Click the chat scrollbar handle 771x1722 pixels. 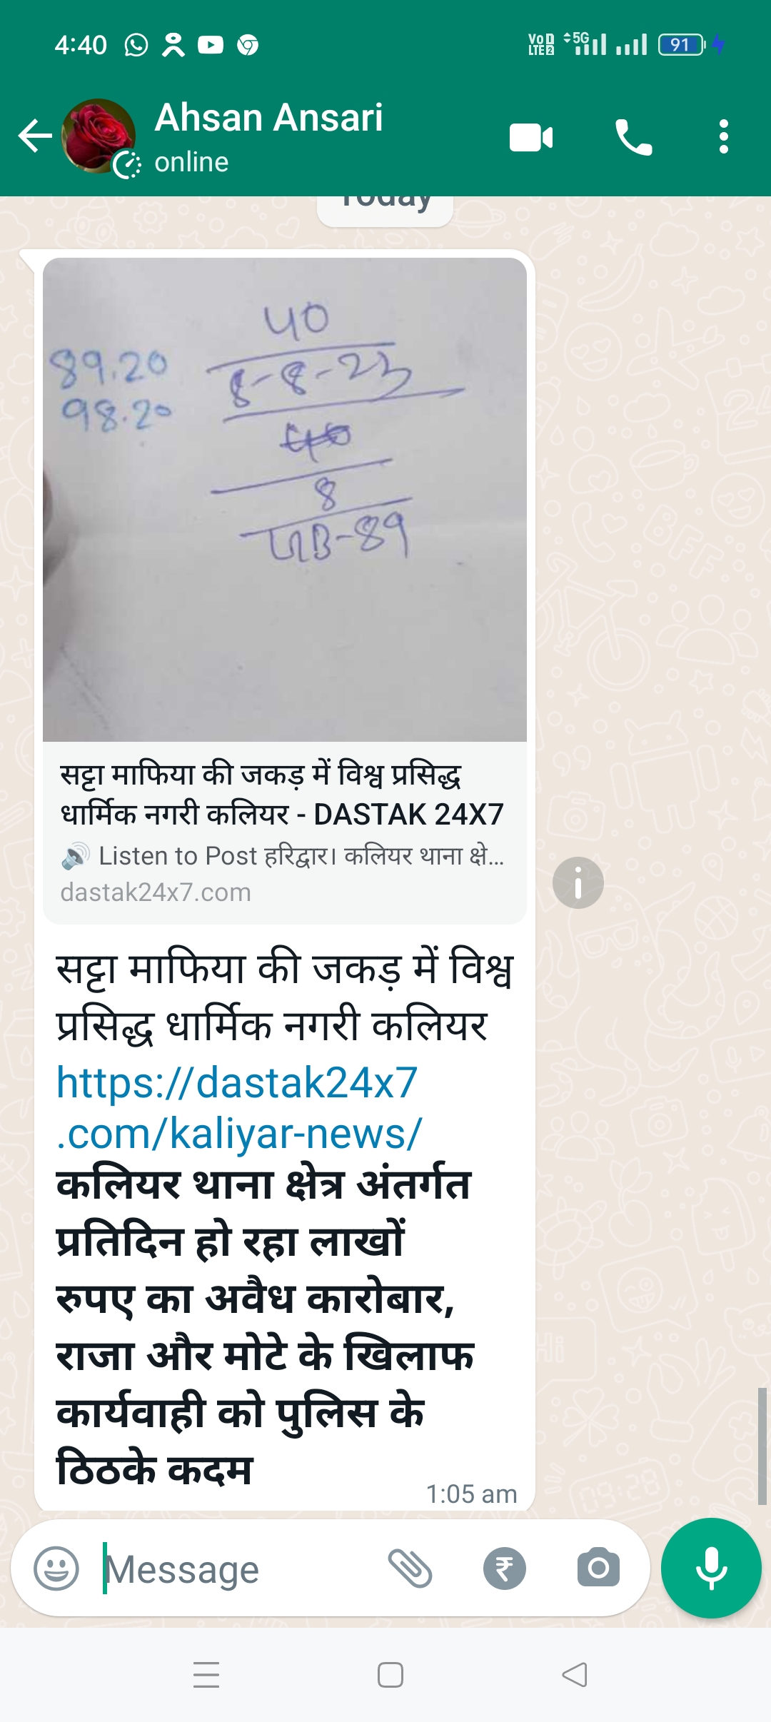pos(762,1446)
